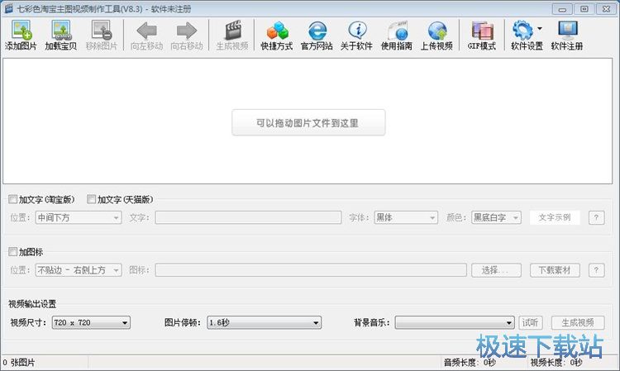The height and width of the screenshot is (371, 620).
Task: Click the 选择... icon browse button
Action: 496,270
